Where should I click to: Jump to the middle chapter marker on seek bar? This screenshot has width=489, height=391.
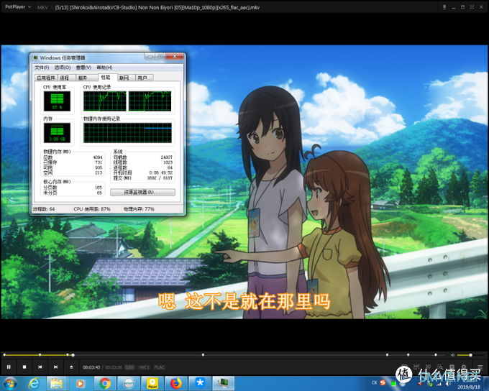coord(203,355)
